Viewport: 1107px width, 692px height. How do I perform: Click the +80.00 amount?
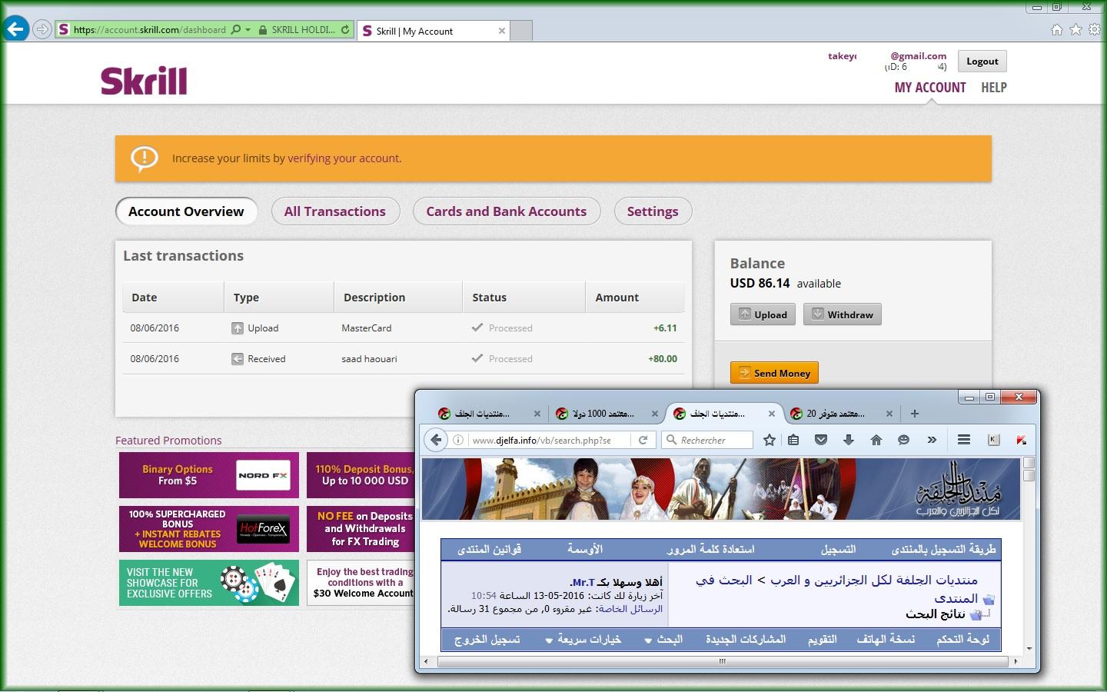pos(663,359)
